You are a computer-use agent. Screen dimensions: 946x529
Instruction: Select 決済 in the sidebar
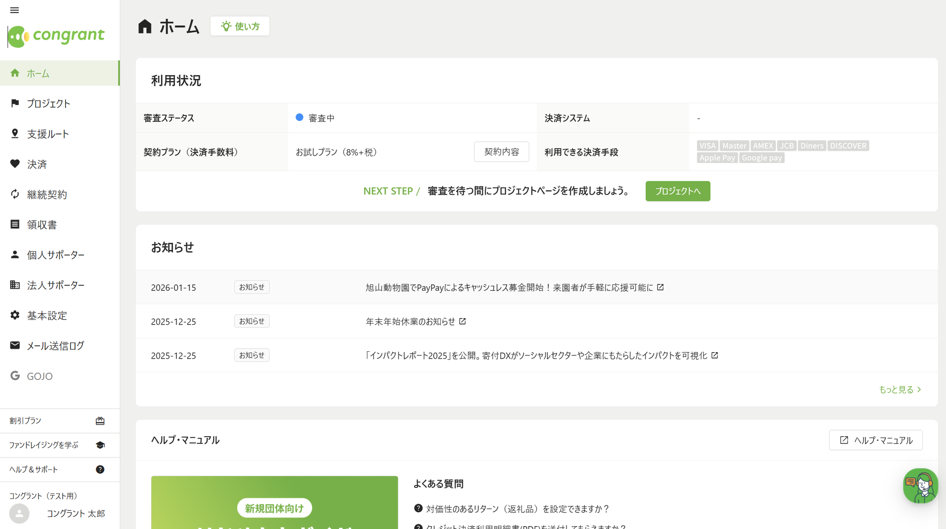tap(36, 164)
